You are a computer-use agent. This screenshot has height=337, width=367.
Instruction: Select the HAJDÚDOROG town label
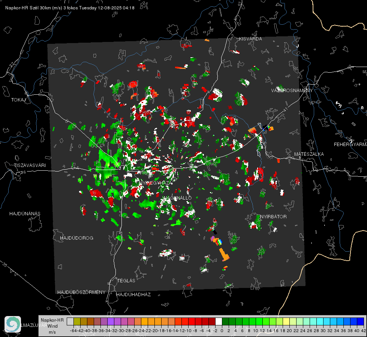click(76, 238)
